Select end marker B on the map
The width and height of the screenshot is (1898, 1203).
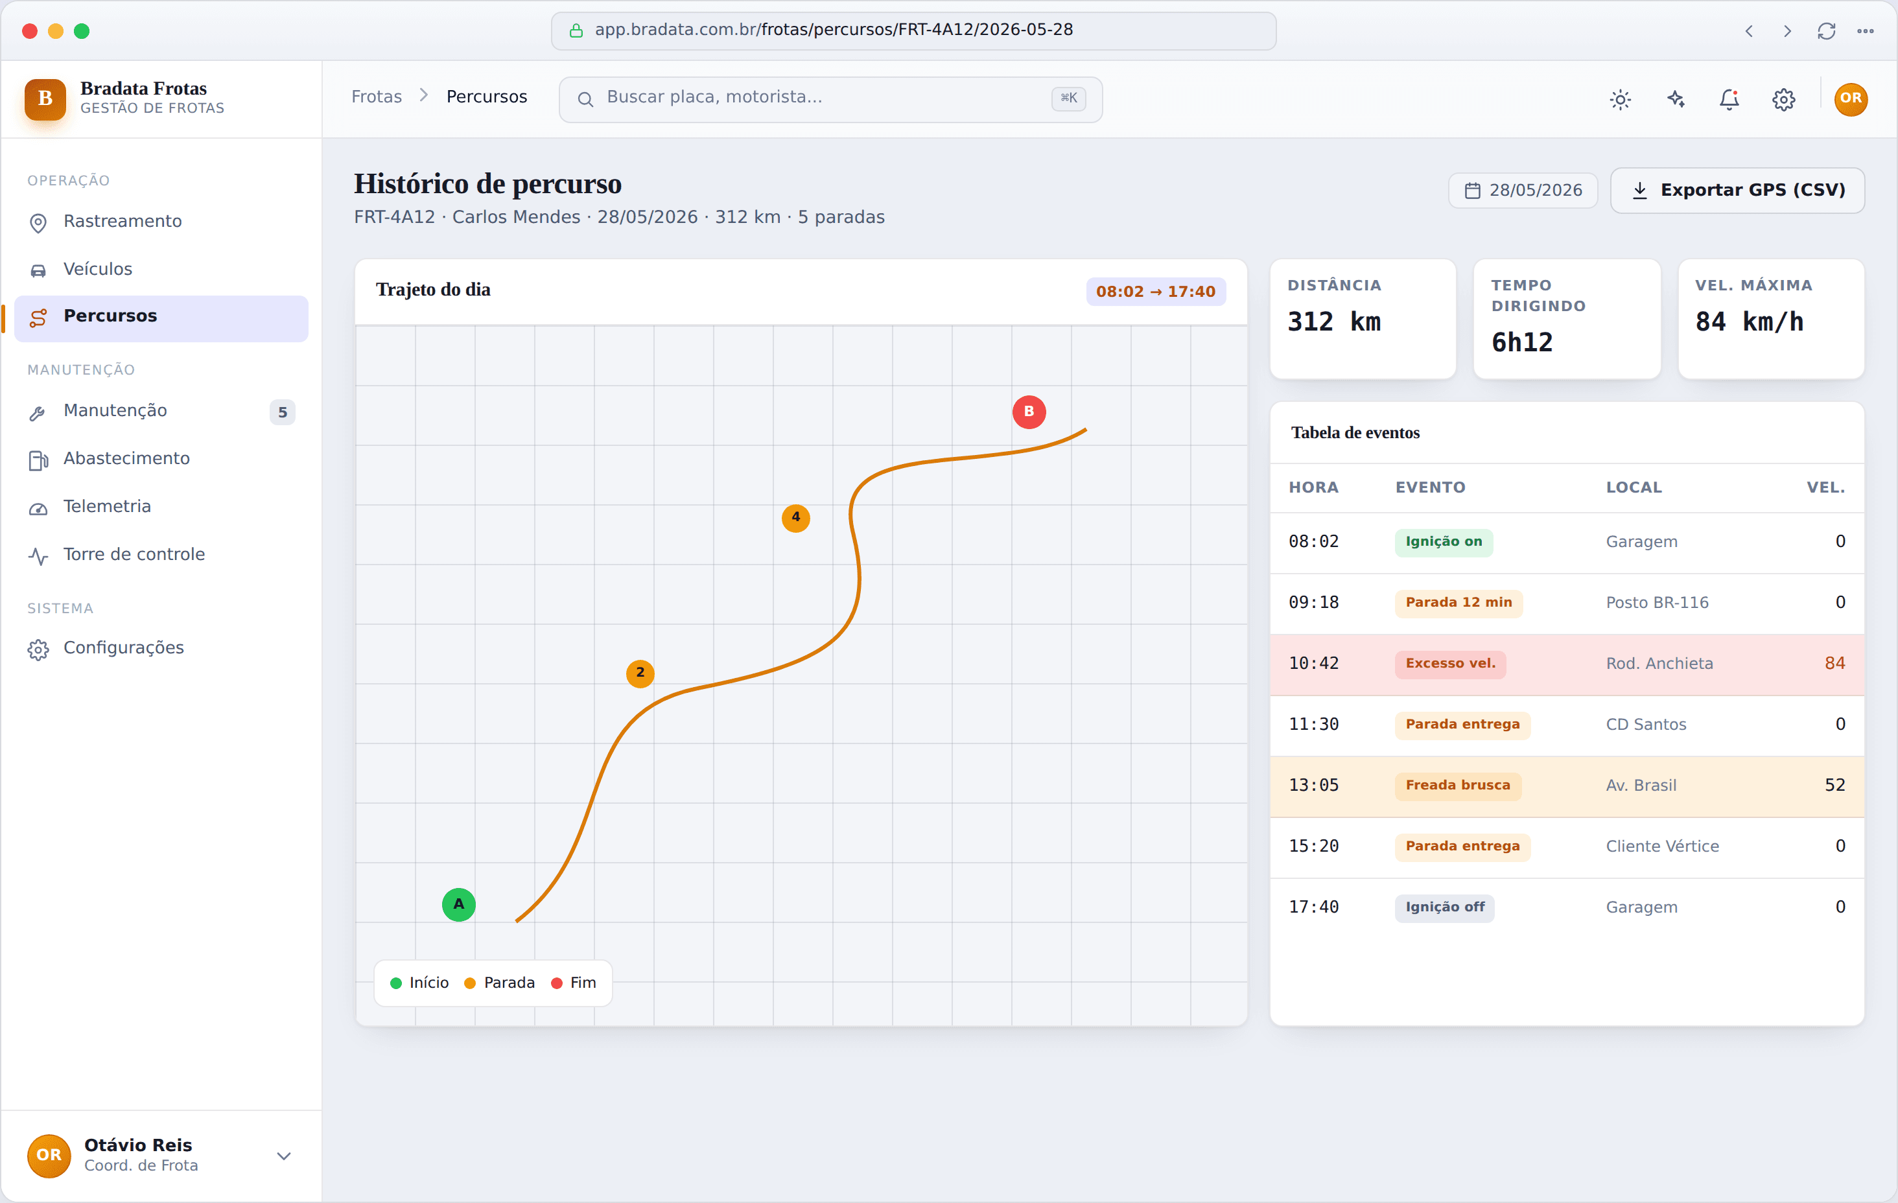pyautogui.click(x=1029, y=412)
